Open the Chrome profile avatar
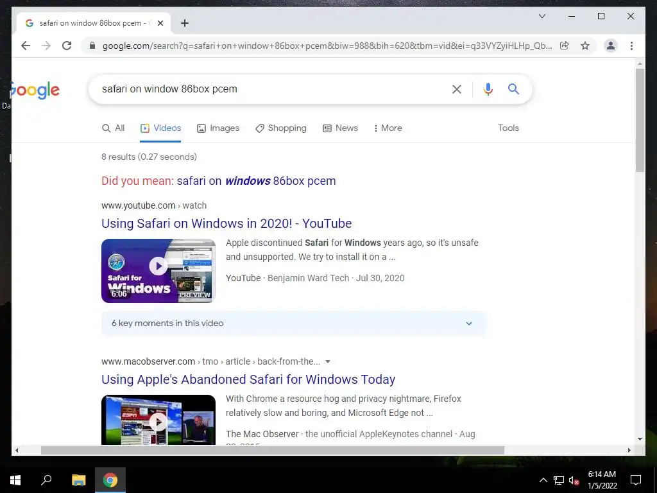The image size is (657, 493). coord(611,46)
